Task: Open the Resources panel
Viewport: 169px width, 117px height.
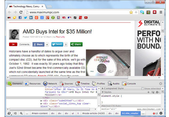Action: point(33,84)
